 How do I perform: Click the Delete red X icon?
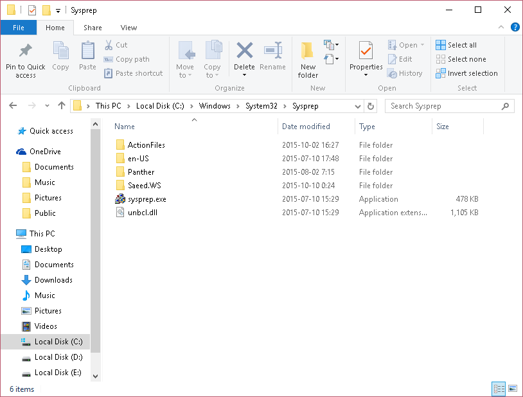245,50
